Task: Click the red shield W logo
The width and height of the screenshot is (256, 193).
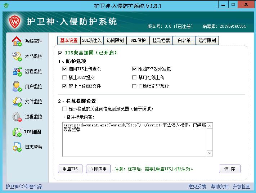Action: coord(15,22)
